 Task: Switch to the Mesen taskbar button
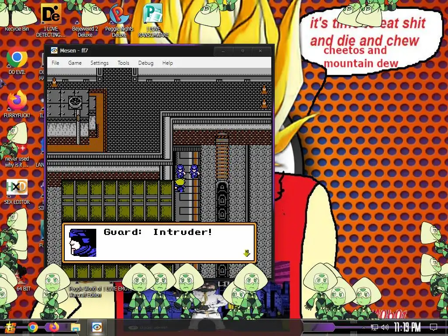click(97, 327)
